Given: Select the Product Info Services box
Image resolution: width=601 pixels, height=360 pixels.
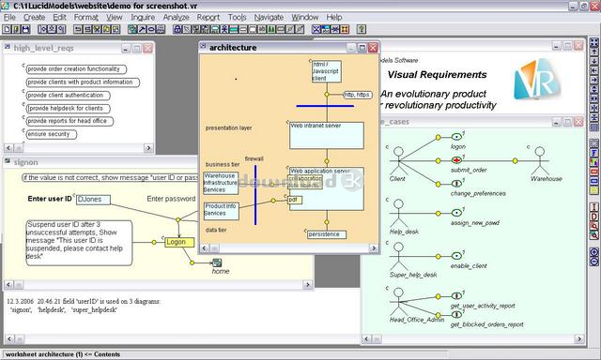Looking at the screenshot, I should tap(222, 211).
